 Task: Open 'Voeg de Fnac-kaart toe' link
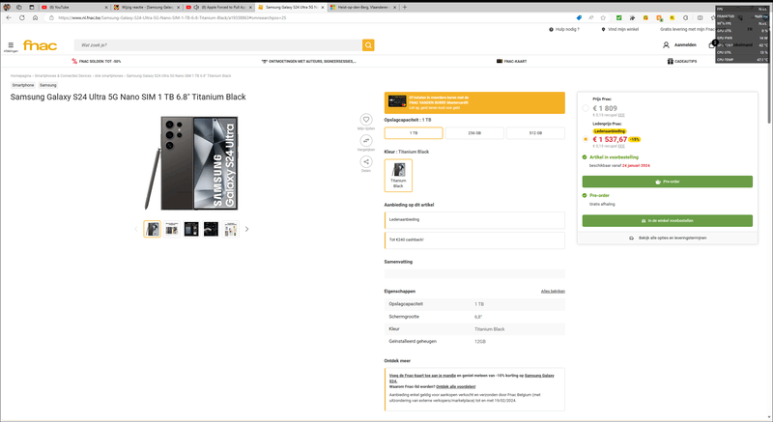(x=422, y=376)
